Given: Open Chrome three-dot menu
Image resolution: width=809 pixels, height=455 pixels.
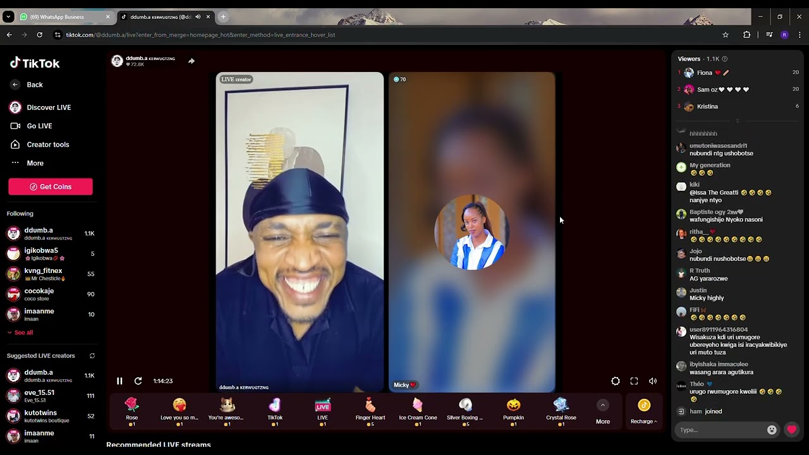Looking at the screenshot, I should click(x=800, y=35).
